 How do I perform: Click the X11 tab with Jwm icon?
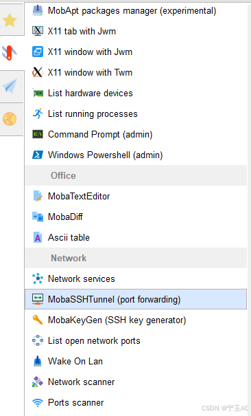coord(38,31)
